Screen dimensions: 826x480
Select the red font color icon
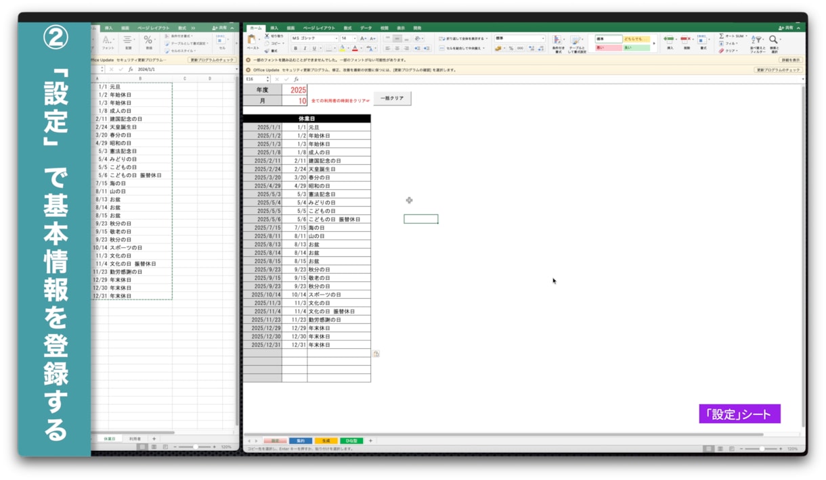pyautogui.click(x=355, y=48)
